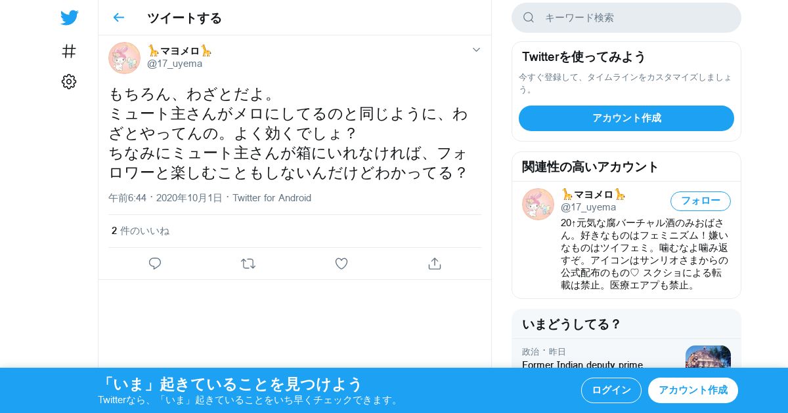Image resolution: width=788 pixels, height=413 pixels.
Task: Open the 午前6:44 2020年10月1日 timestamp link
Action: pyautogui.click(x=165, y=198)
